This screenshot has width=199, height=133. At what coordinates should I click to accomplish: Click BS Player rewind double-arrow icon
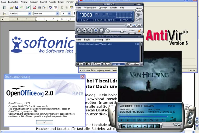coord(121,120)
